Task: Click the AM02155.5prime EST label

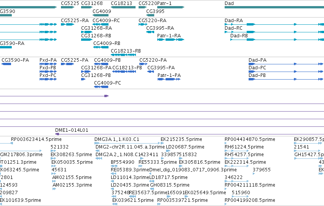Action: 72,177
